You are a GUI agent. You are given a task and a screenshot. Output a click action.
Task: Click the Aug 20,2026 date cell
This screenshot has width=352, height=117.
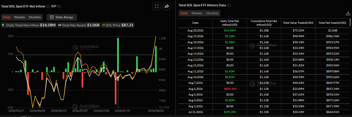pyautogui.click(x=195, y=30)
